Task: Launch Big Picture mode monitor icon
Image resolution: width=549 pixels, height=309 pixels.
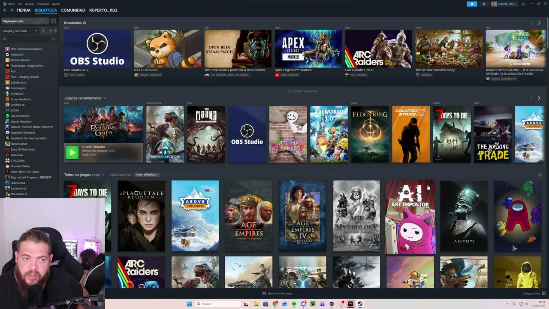Action: [x=523, y=4]
